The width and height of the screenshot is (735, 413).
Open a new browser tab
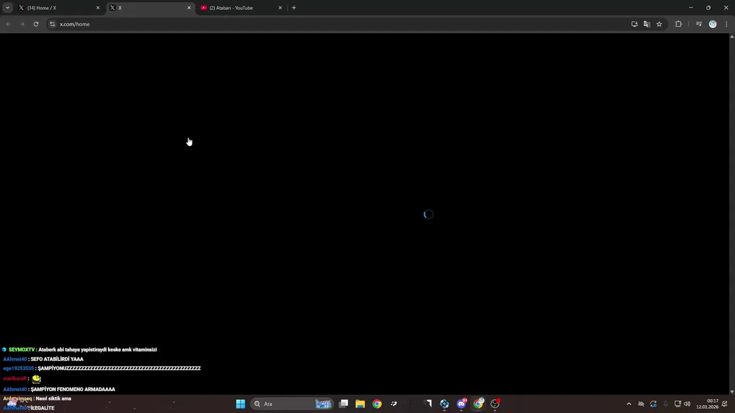coord(294,8)
